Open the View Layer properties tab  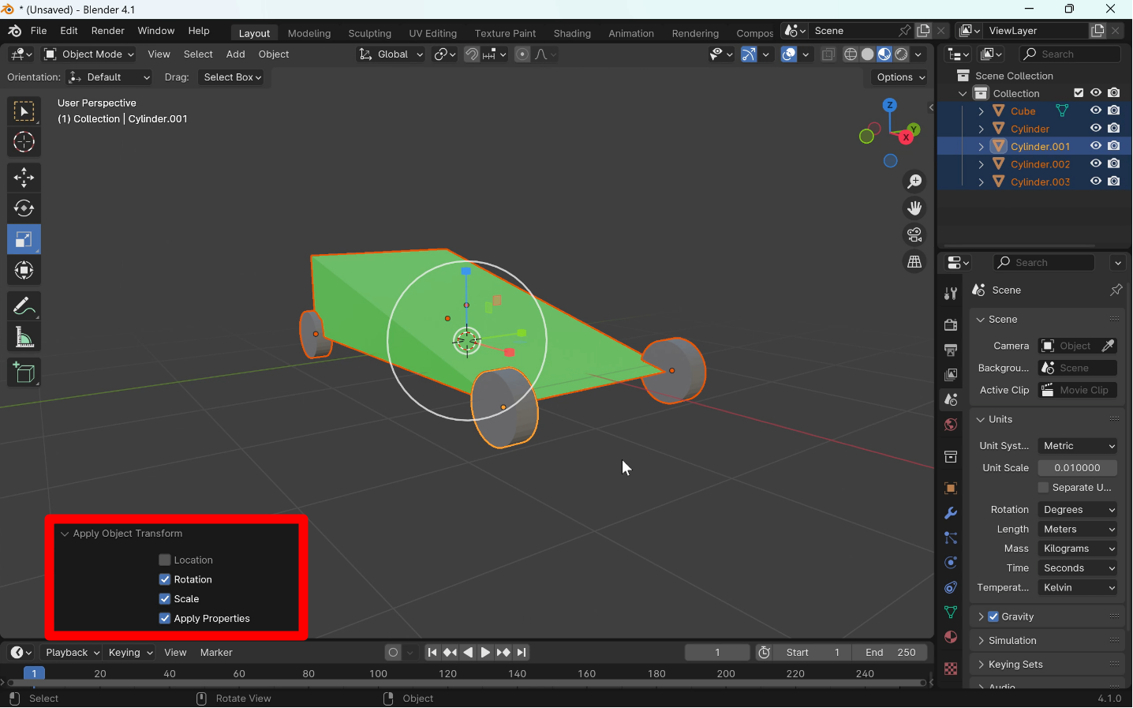coord(951,375)
